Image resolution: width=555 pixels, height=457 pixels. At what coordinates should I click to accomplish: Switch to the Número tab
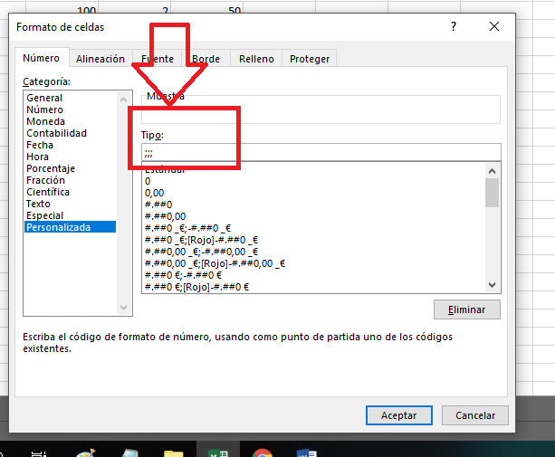[42, 58]
